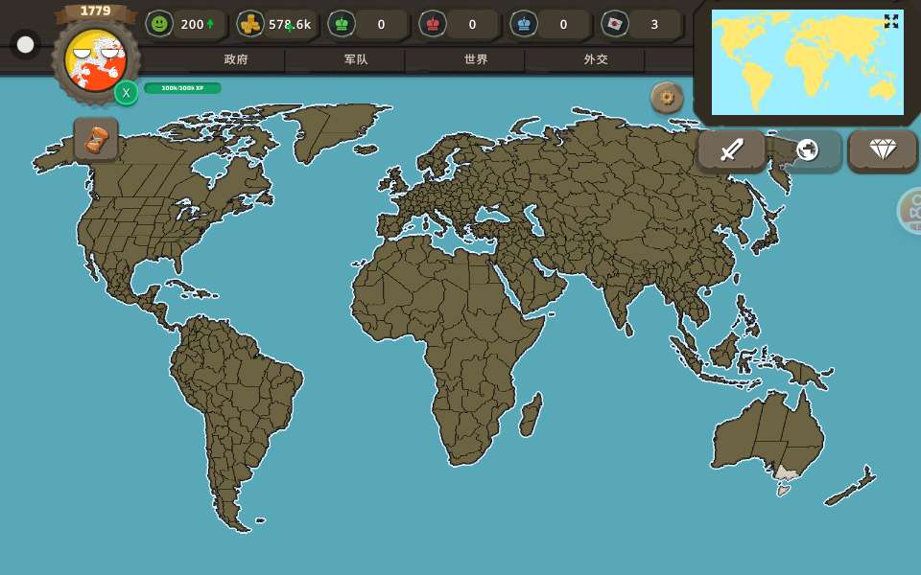Screen dimensions: 921x575
Task: Open the 军队 (Army) tab
Action: [x=356, y=59]
